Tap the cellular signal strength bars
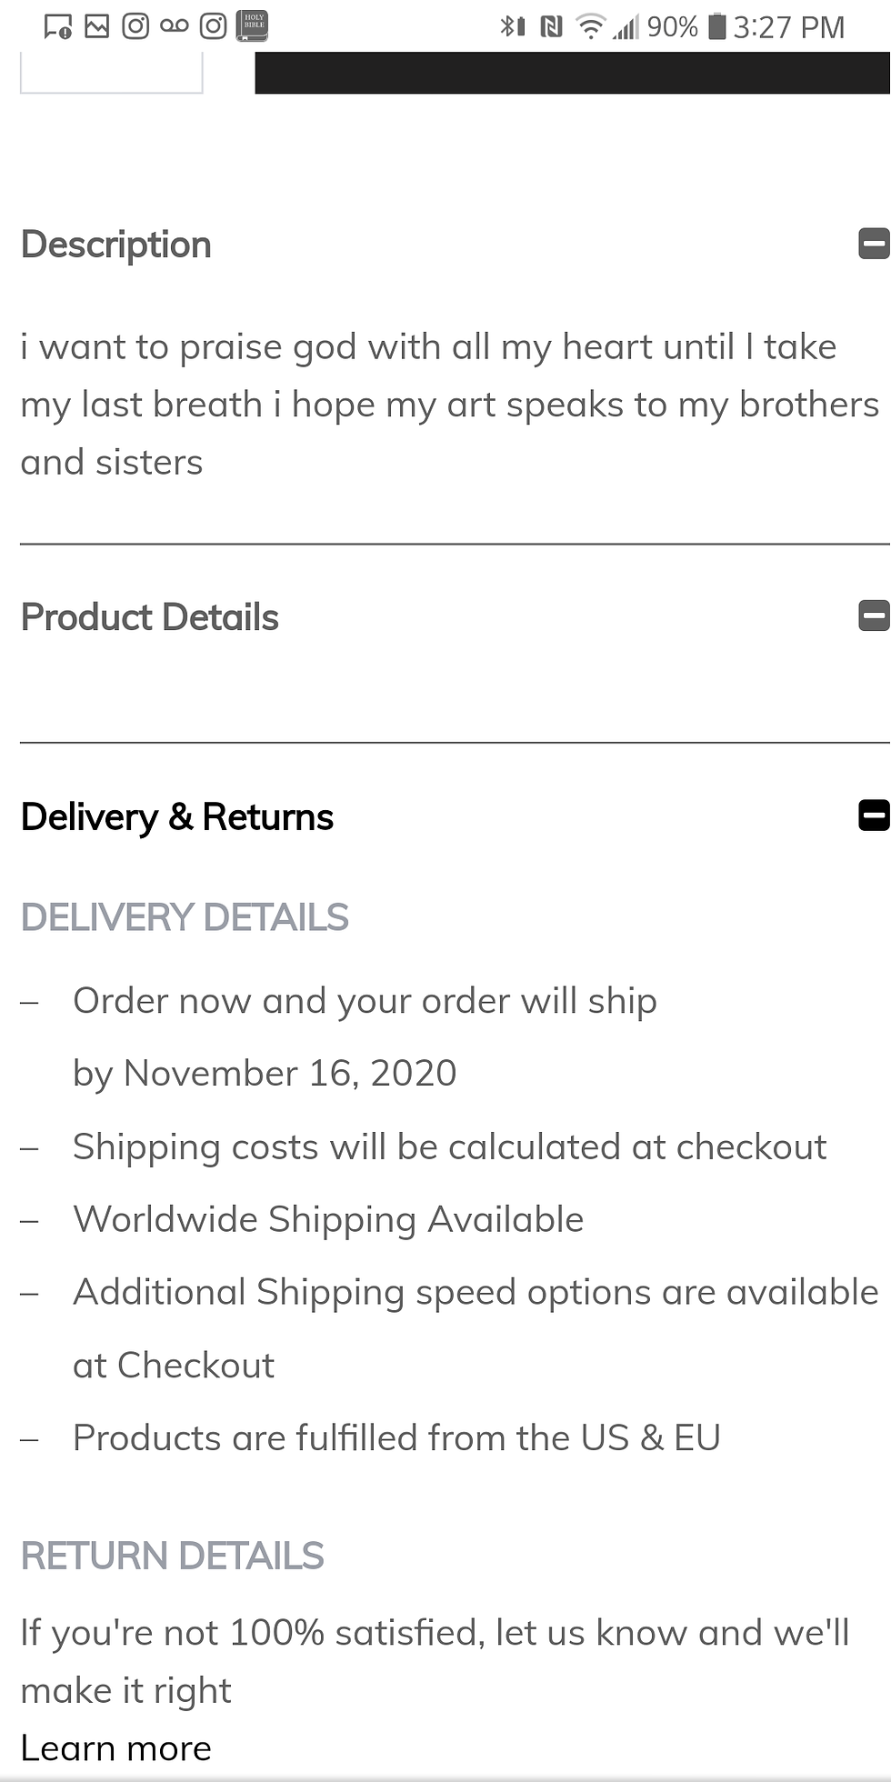This screenshot has width=891, height=1782. (626, 27)
